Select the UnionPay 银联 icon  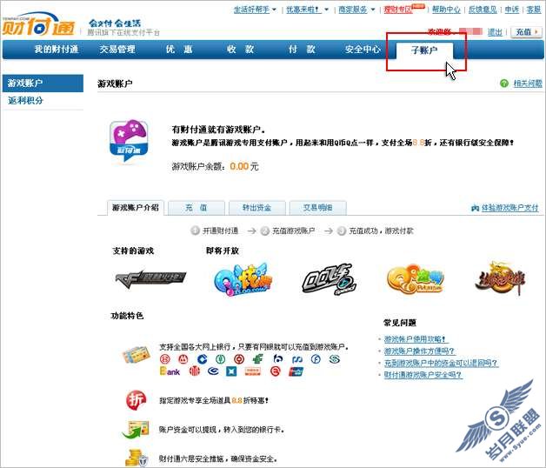coord(296,371)
